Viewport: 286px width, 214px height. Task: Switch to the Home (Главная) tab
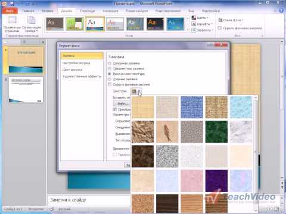tap(28, 11)
